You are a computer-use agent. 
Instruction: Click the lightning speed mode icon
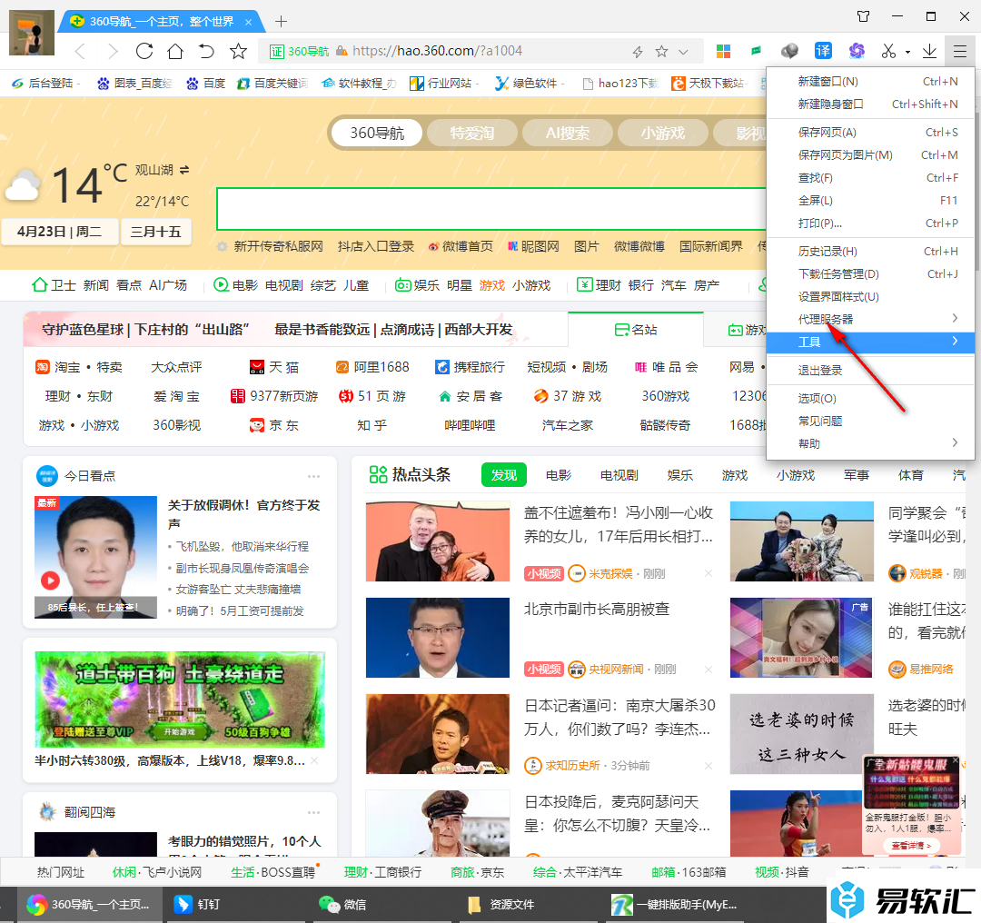638,52
